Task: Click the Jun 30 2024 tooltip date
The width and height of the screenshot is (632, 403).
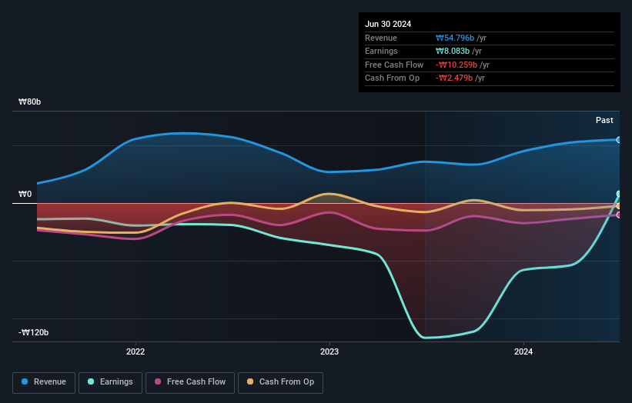Action: pos(388,24)
